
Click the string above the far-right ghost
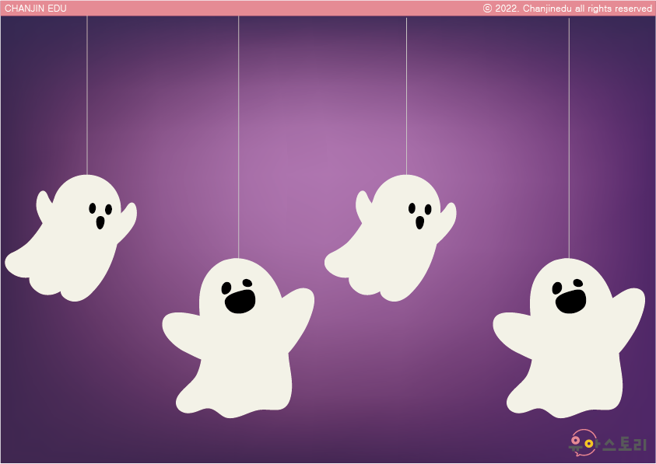point(569,132)
